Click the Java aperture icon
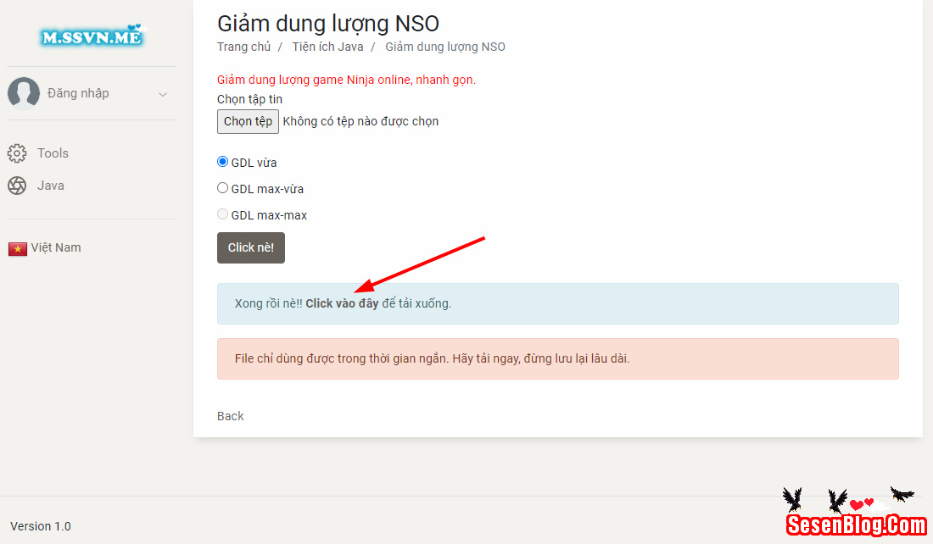Screen dimensions: 933x544 tap(17, 186)
